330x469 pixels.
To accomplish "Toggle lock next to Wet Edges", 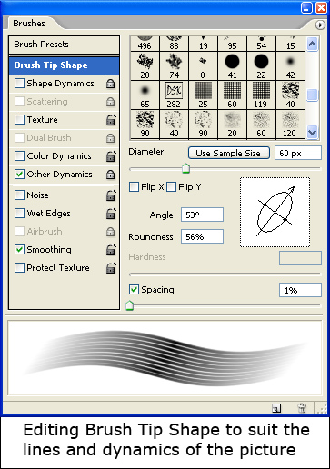I will (111, 214).
